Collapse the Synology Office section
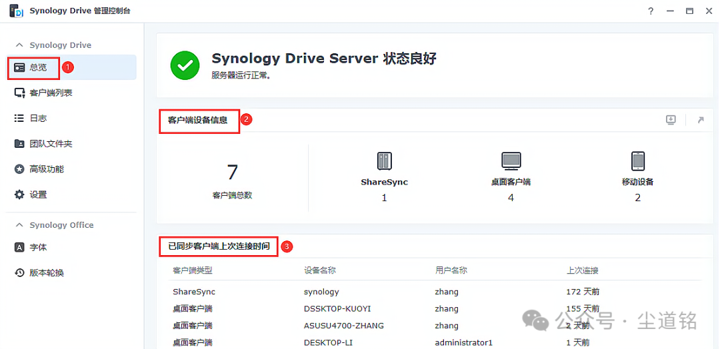Screen dimensions: 720x349 coord(19,225)
